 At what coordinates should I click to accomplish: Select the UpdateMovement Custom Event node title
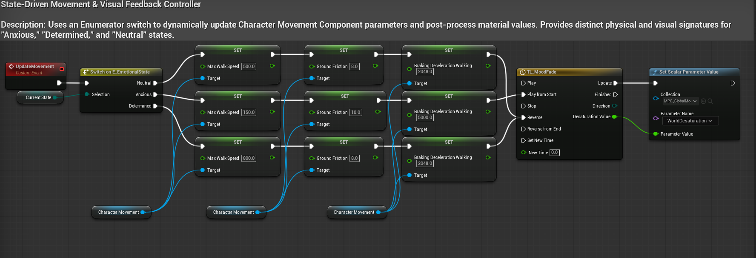pos(35,66)
